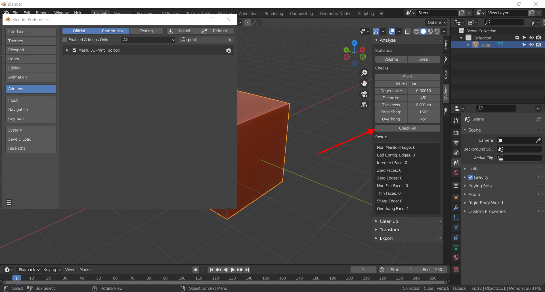Zoom the 3D viewport with magnifier icon
Viewport: 545px width, 292px height.
pyautogui.click(x=364, y=73)
